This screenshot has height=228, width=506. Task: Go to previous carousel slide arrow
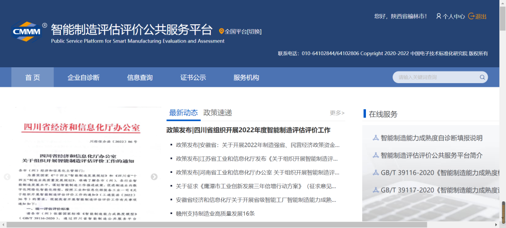click(7, 177)
